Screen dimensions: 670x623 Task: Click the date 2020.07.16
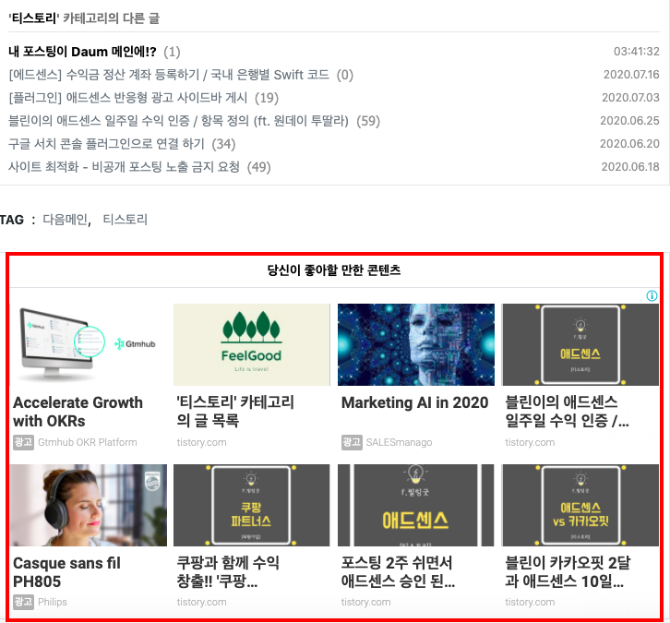[x=631, y=75]
